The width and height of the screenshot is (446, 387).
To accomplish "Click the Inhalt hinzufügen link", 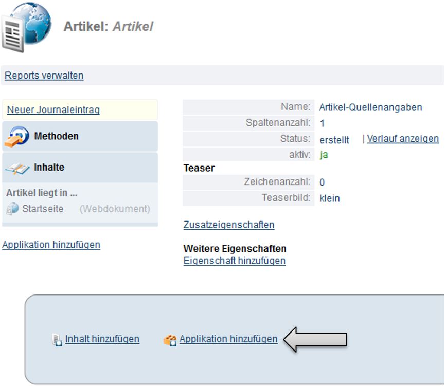I will [x=102, y=339].
